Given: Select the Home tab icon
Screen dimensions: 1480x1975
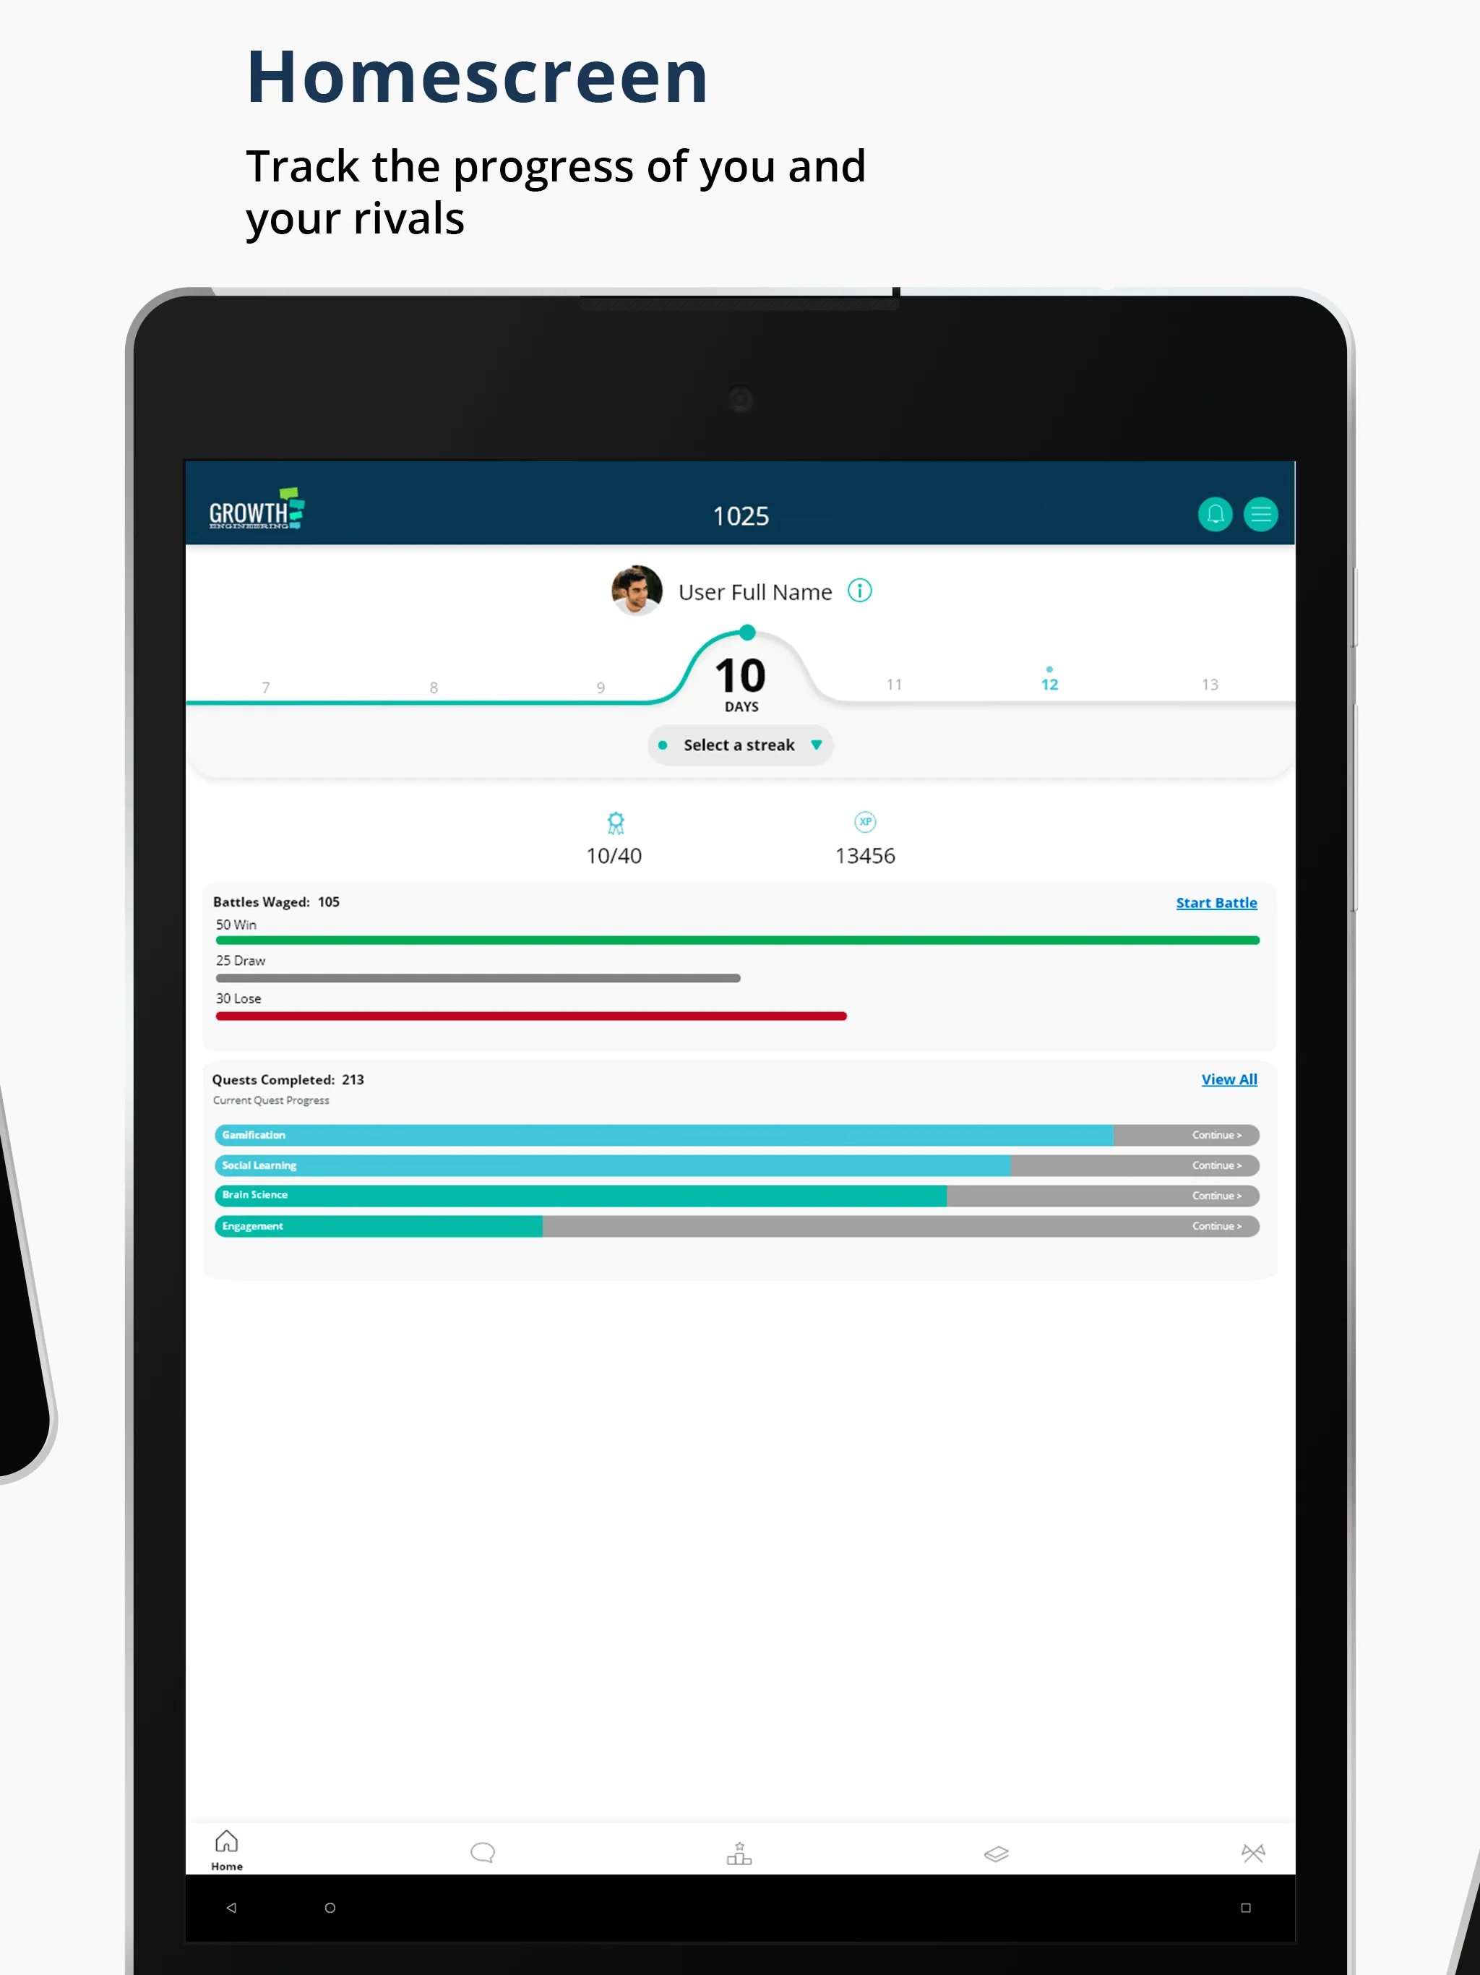Looking at the screenshot, I should pyautogui.click(x=225, y=1841).
